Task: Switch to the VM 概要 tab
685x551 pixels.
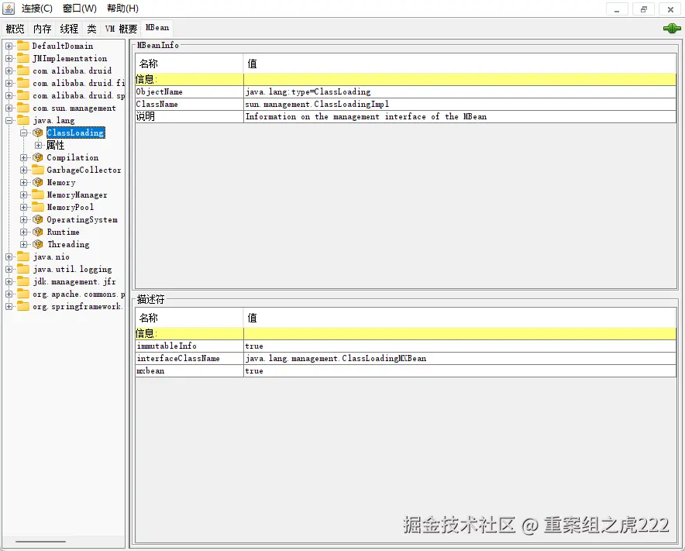Action: tap(121, 29)
